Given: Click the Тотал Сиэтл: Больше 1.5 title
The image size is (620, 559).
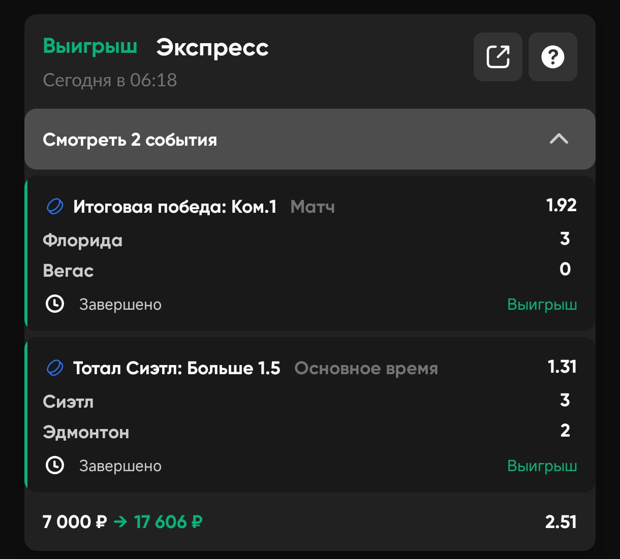Looking at the screenshot, I should tap(176, 368).
